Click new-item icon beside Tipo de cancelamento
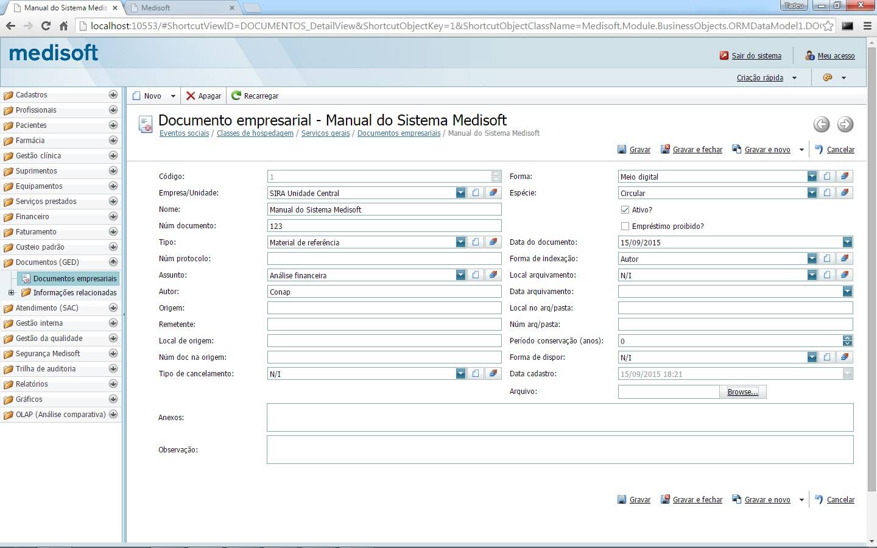The width and height of the screenshot is (877, 548). (x=476, y=373)
